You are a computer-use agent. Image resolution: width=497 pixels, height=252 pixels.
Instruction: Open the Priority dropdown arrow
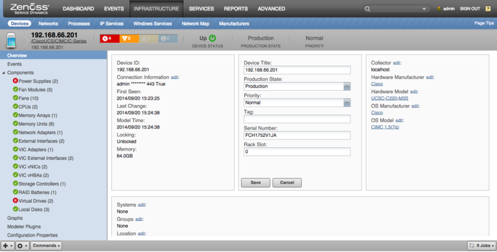click(347, 103)
